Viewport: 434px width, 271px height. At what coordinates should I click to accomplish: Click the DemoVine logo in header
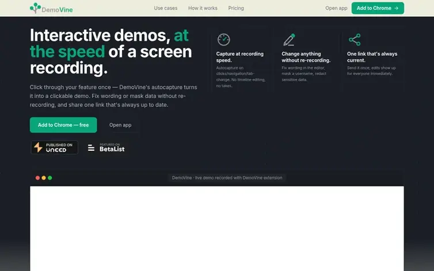coord(51,8)
